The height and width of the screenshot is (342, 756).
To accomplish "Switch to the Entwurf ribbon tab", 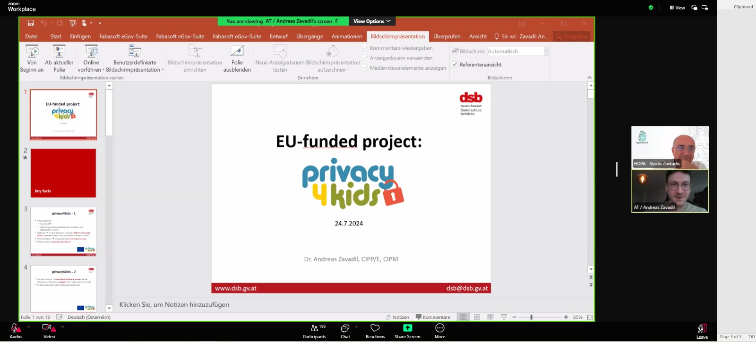I will point(279,36).
